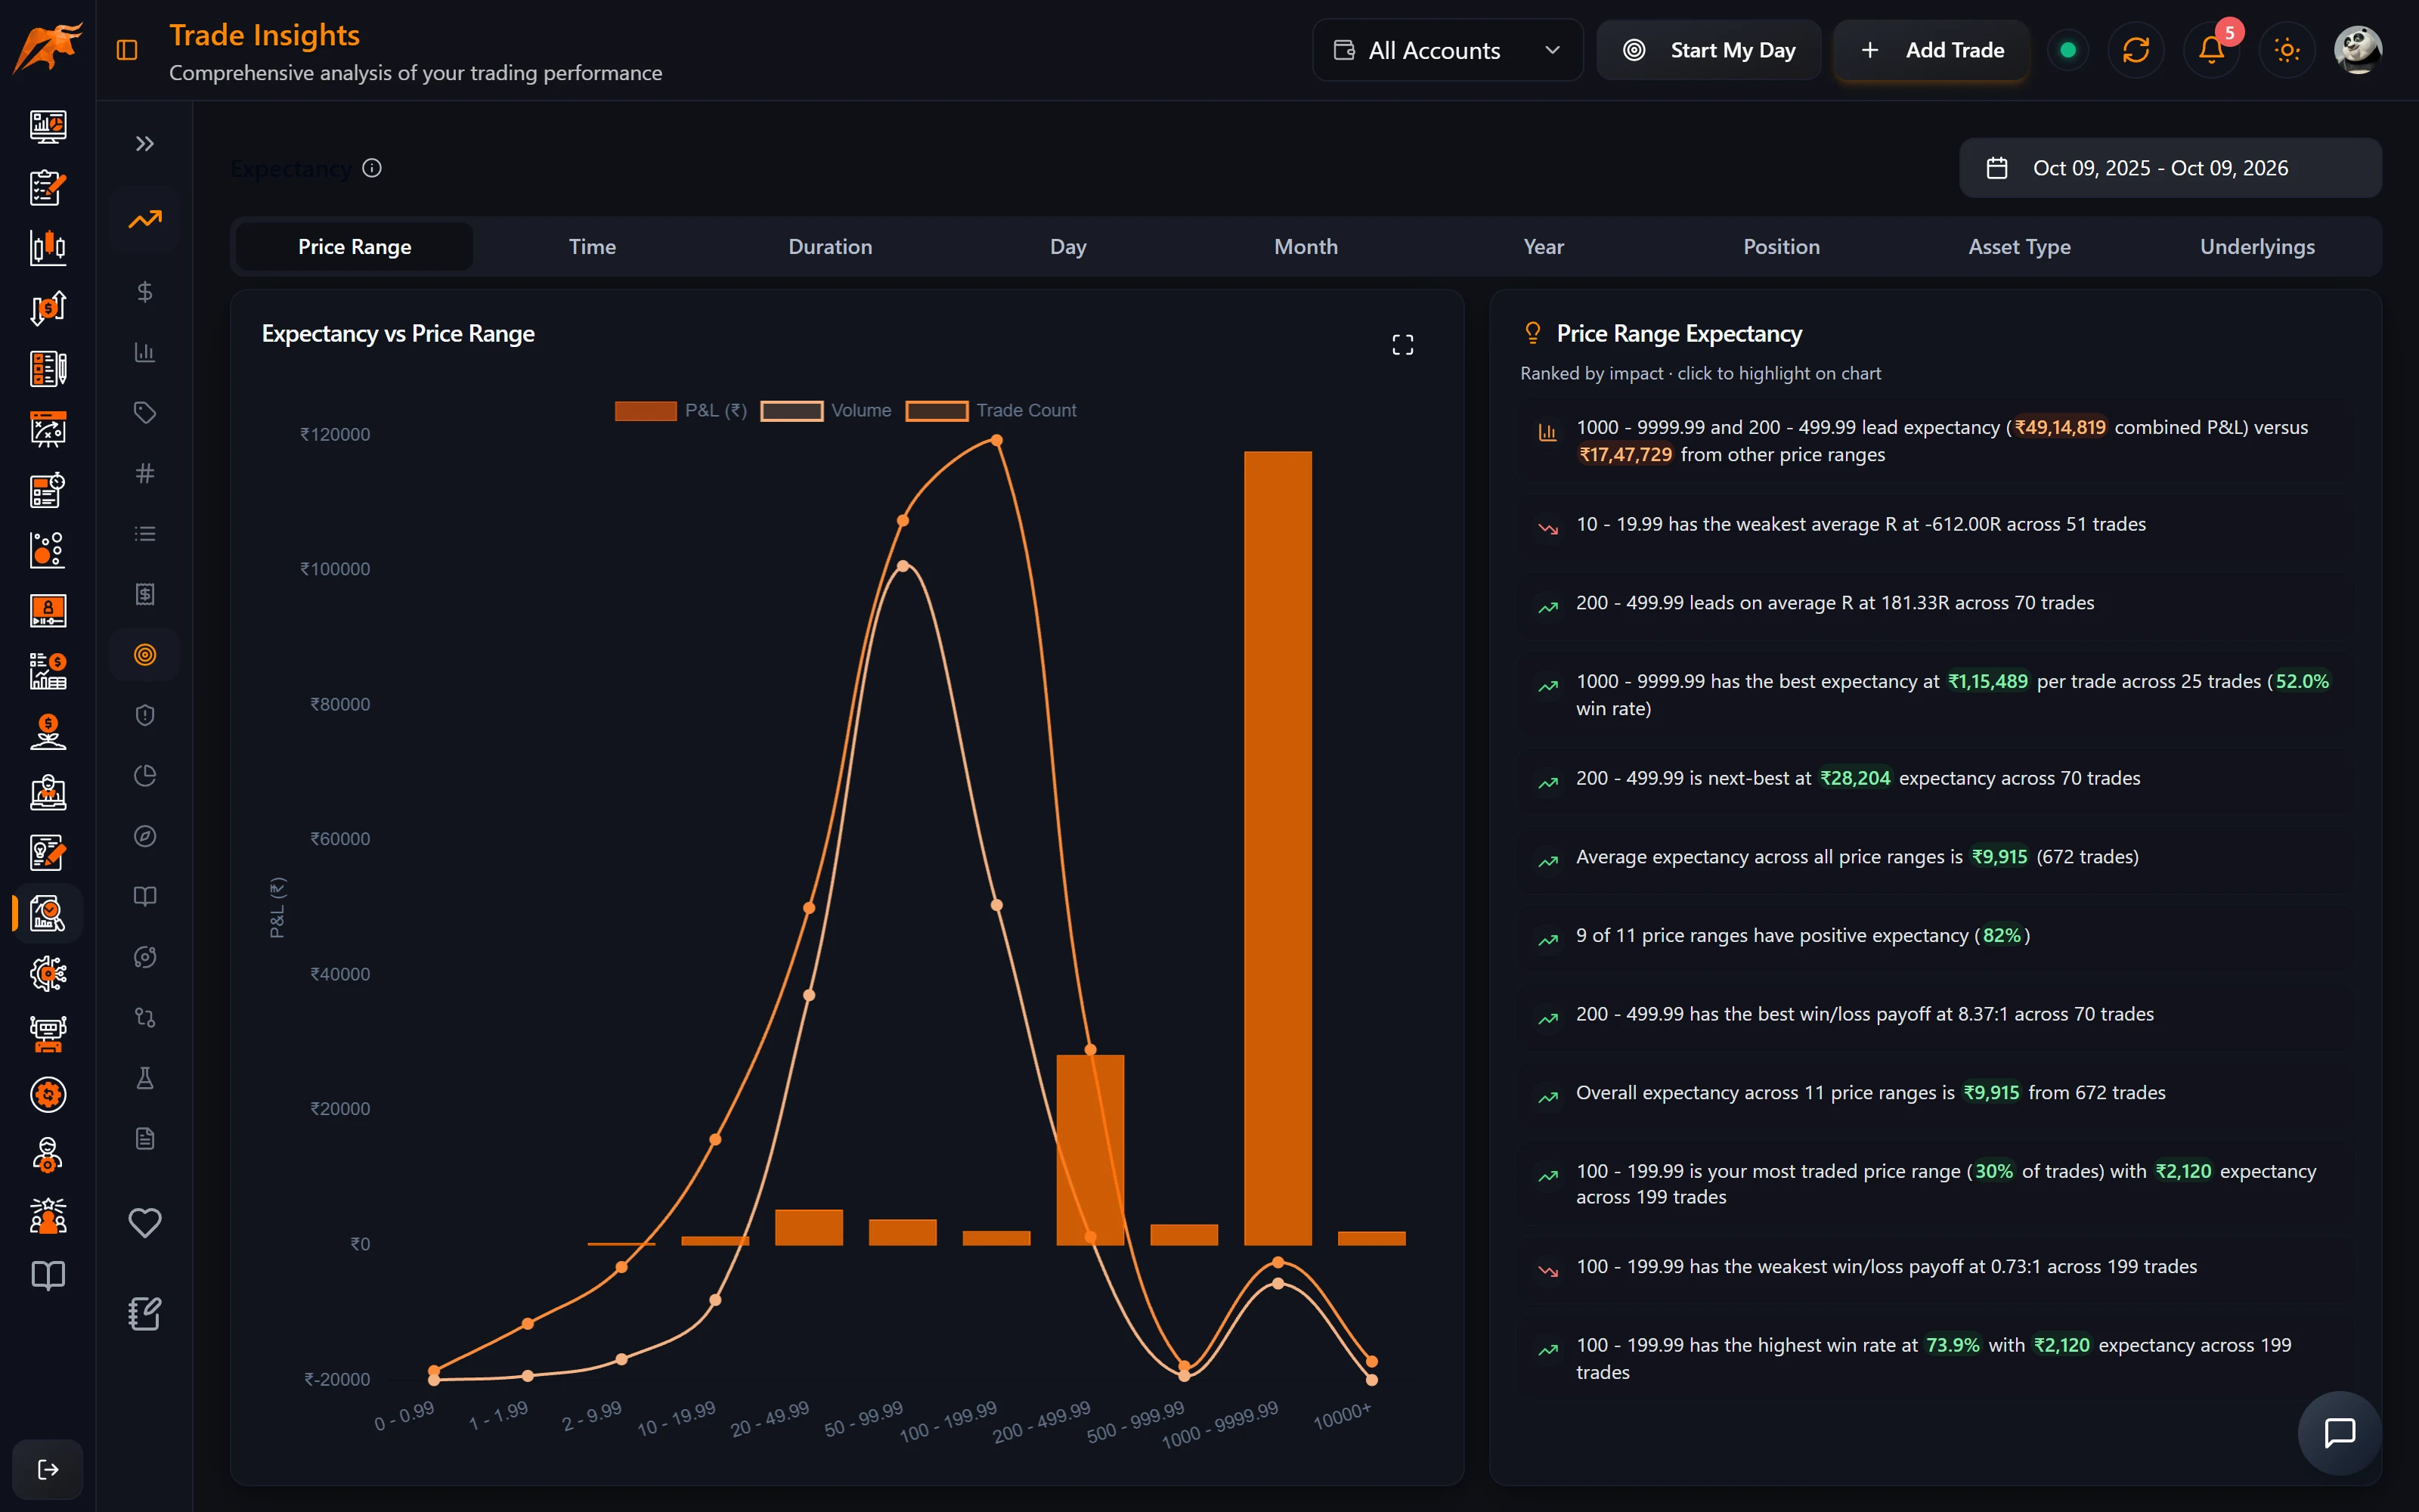Click the app bull logo
Image resolution: width=2419 pixels, height=1512 pixels.
click(x=47, y=48)
